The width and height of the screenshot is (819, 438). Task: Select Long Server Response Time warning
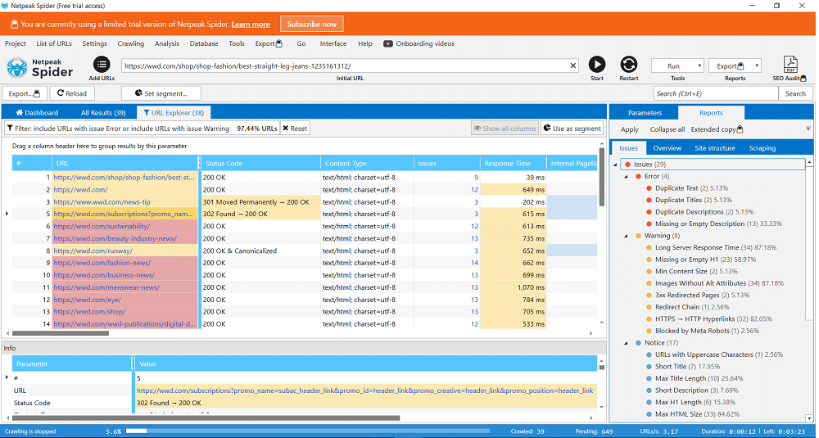coord(715,247)
